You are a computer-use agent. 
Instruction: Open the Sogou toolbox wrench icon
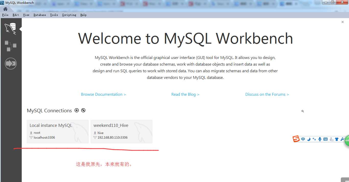pos(342,139)
